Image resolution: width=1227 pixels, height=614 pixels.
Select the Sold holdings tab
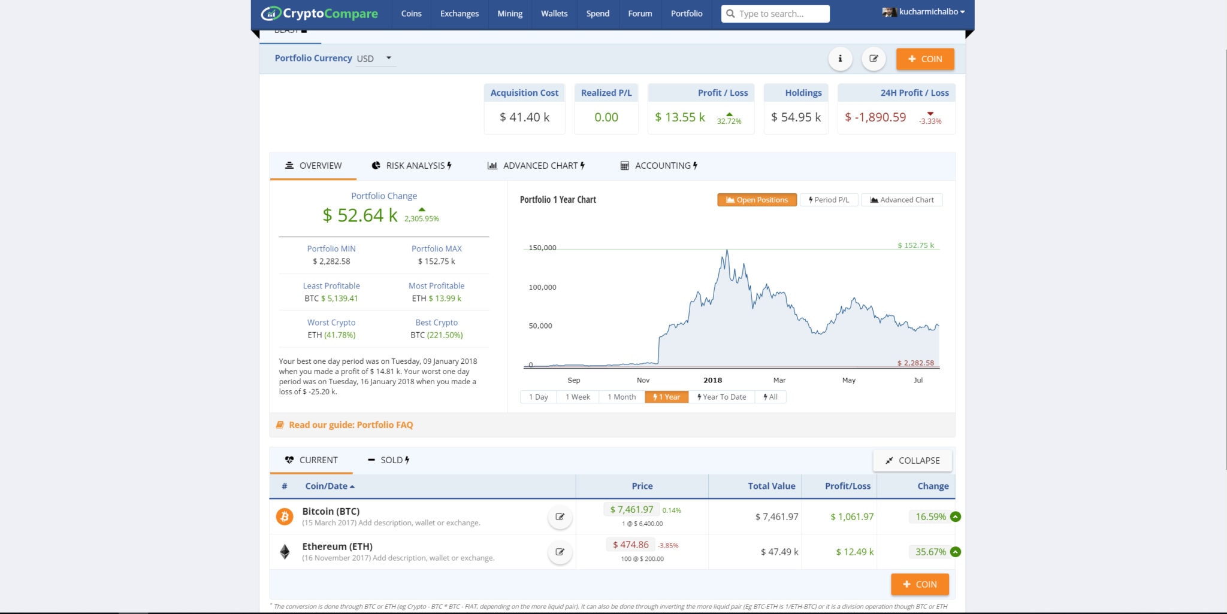tap(389, 460)
